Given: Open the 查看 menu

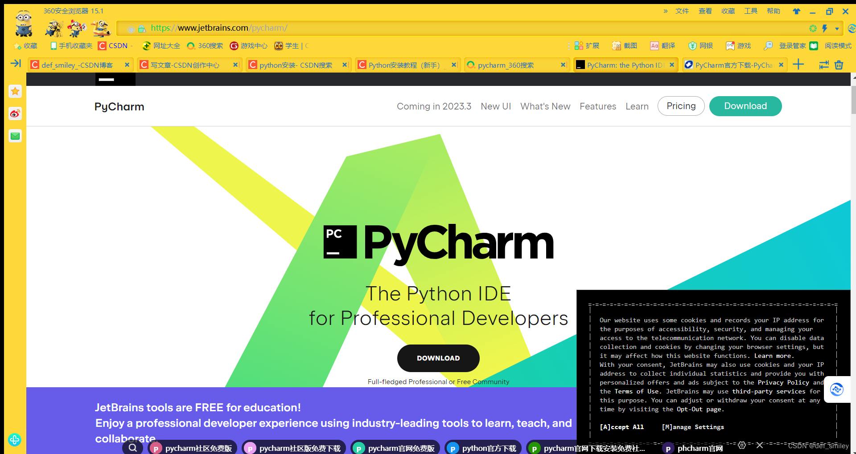Looking at the screenshot, I should (x=705, y=11).
